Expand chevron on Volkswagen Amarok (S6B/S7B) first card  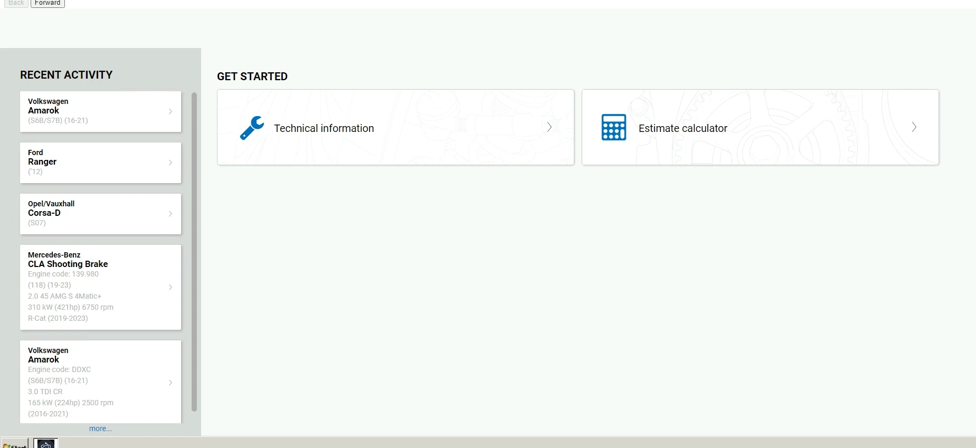coord(170,111)
